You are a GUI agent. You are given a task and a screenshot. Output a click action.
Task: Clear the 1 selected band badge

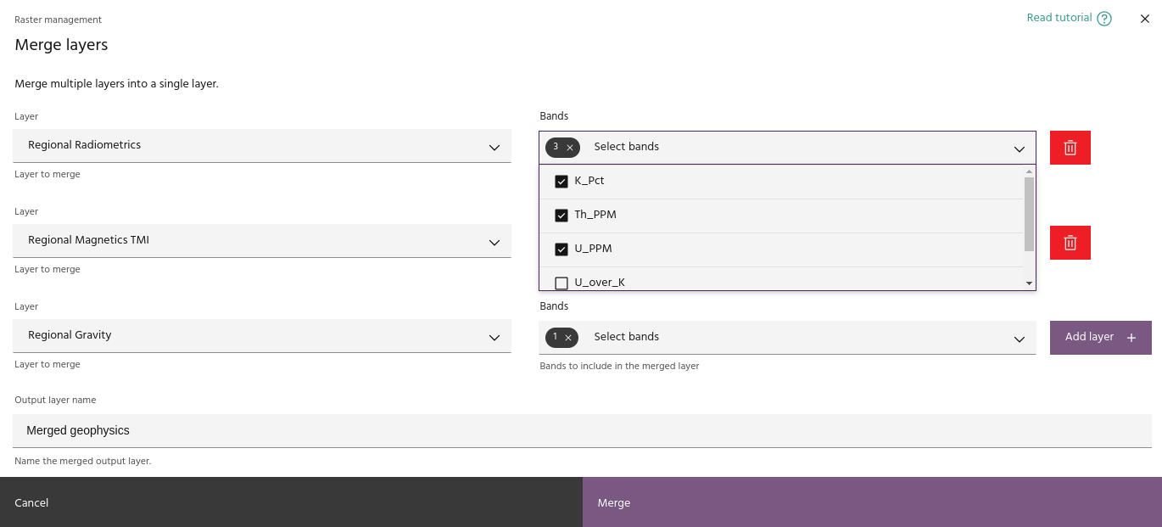(568, 338)
